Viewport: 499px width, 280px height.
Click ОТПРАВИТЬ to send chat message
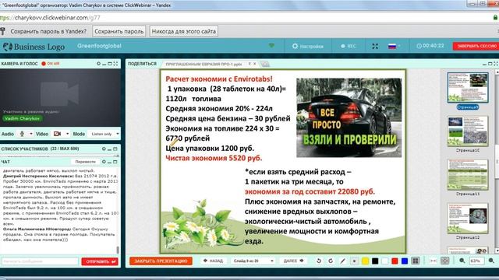(100, 261)
